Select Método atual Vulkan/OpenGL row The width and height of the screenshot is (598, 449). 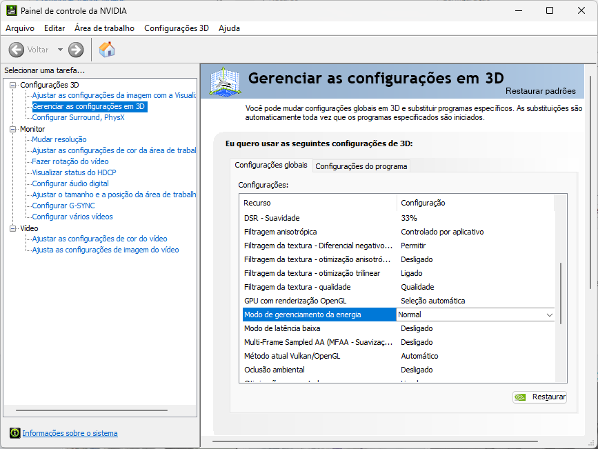pos(399,356)
